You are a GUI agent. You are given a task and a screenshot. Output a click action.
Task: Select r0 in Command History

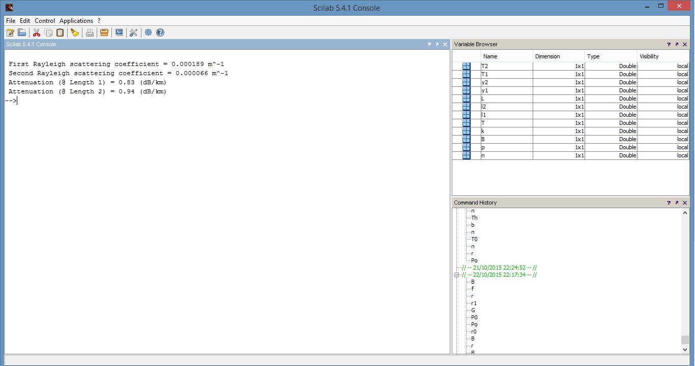(x=474, y=331)
